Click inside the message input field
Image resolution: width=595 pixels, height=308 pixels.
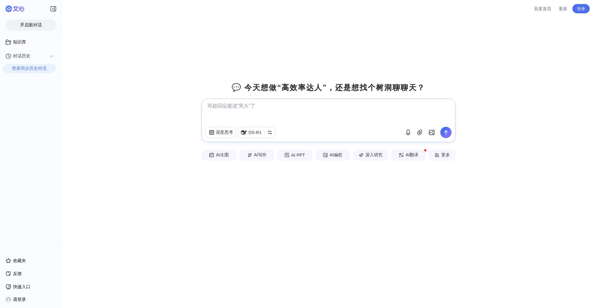328,110
